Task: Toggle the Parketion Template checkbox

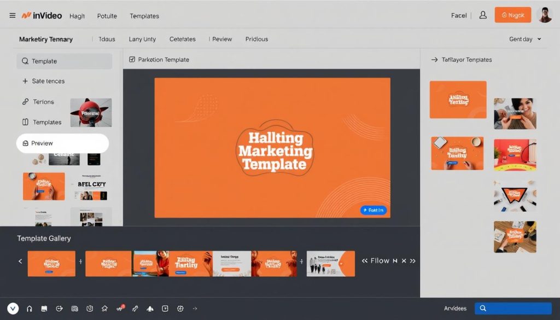Action: (132, 59)
